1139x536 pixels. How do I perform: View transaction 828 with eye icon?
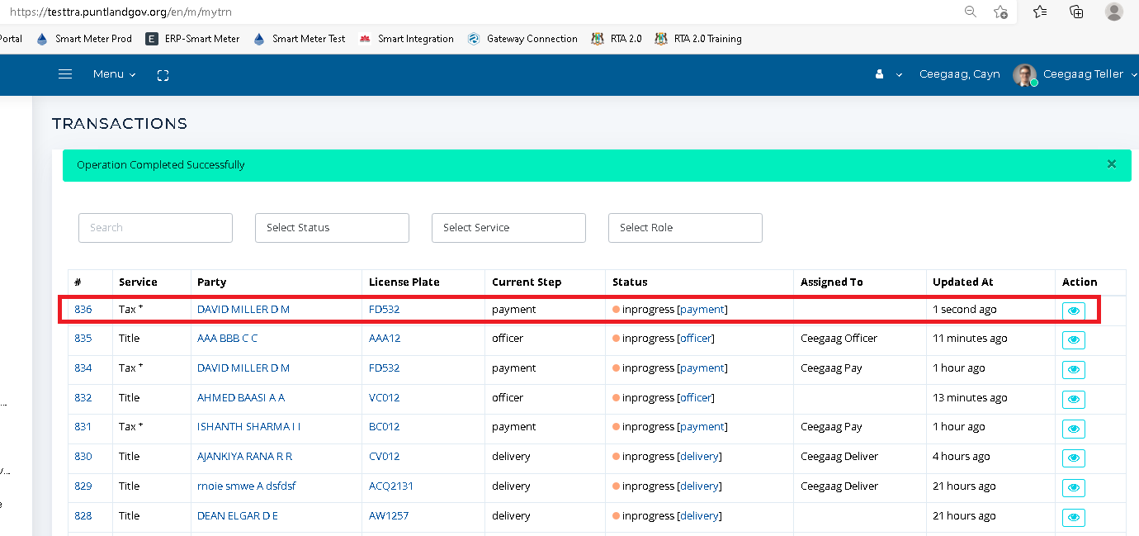coord(1074,518)
